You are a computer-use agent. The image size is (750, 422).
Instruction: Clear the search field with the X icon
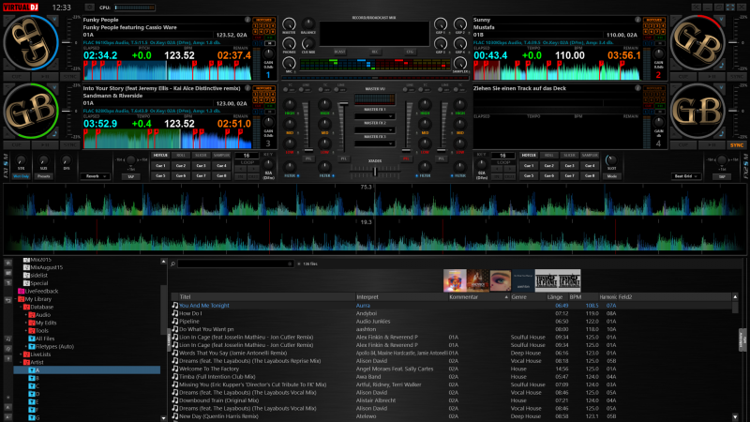click(x=290, y=264)
